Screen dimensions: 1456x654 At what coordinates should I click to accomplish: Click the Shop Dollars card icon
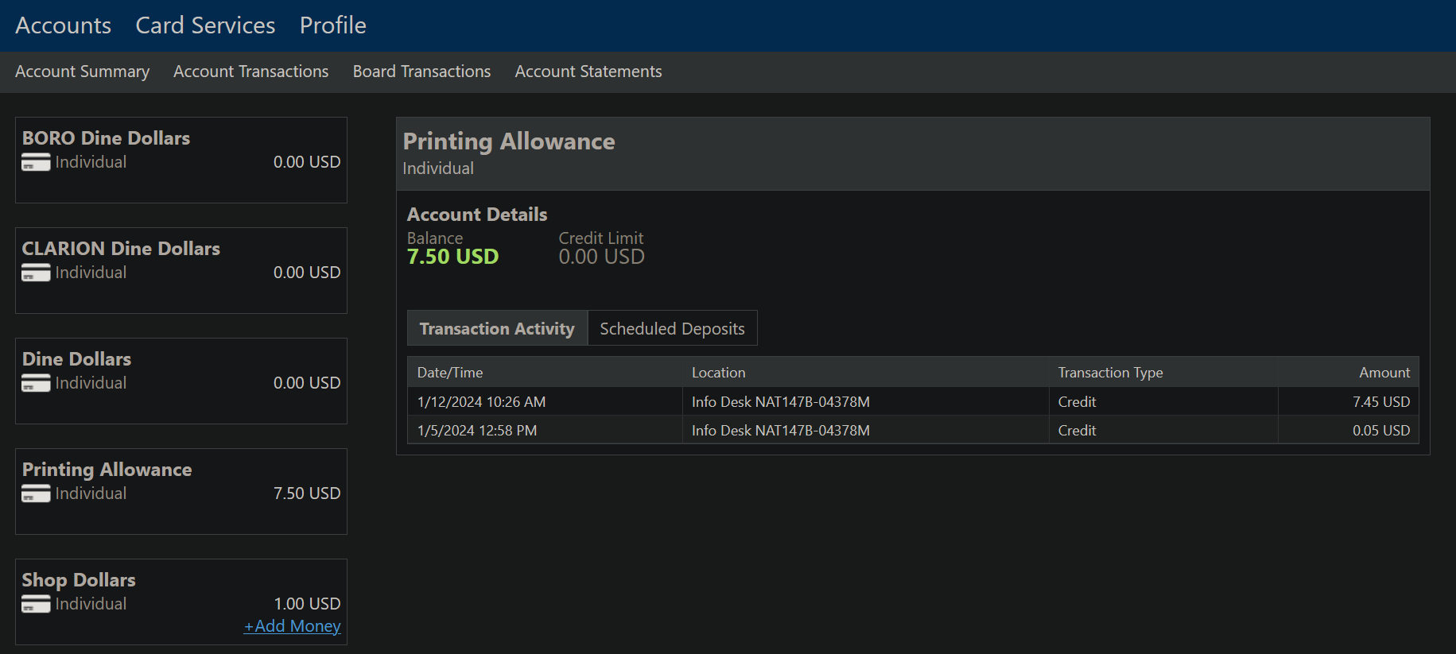(36, 605)
